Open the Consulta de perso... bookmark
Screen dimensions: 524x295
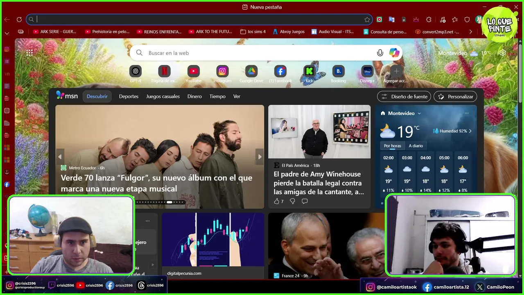[385, 32]
